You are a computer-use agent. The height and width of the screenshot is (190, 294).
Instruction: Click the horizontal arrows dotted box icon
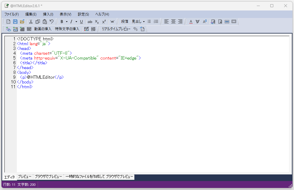[227, 22]
